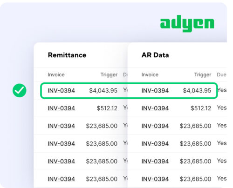Click highlighted AR Data INV-0394 in first row
Viewport: 233px width, 188px height.
(155, 91)
